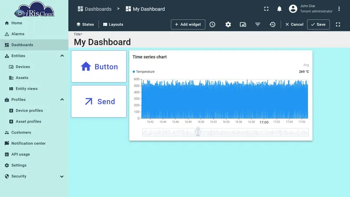The height and width of the screenshot is (197, 350).
Task: Open entity aliases icon
Action: [243, 25]
